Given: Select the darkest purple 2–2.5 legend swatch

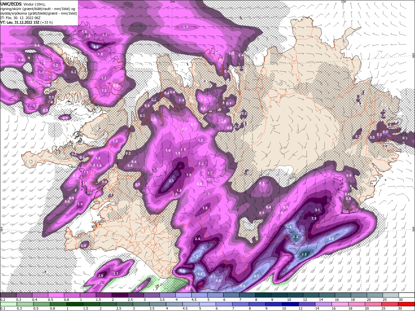Looking at the screenshot, I should coord(120,295).
